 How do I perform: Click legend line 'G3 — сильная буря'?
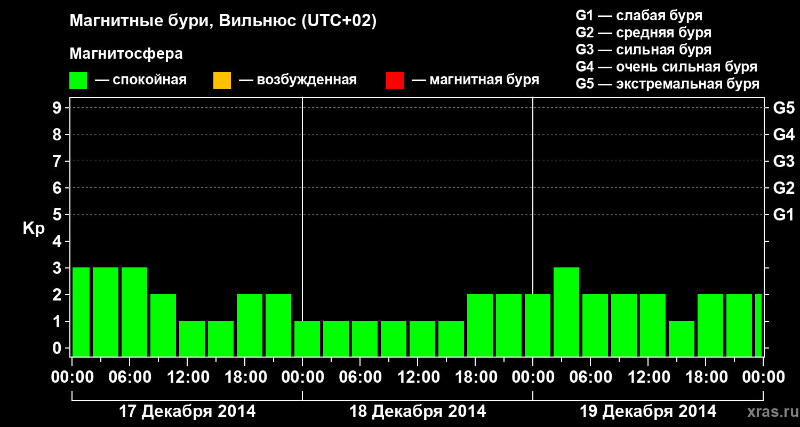(x=643, y=50)
